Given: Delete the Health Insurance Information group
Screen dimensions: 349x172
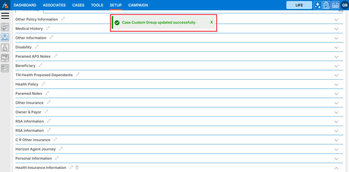Looking at the screenshot, I should click(x=77, y=168).
